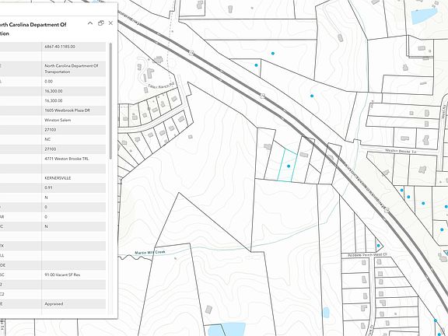The image size is (448, 336).
Task: Click the Appraised value in the table
Action: [54, 303]
